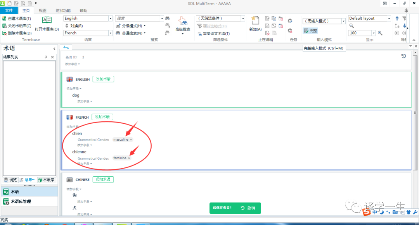Select the dog entry tab
419x225 pixels.
(x=66, y=47)
